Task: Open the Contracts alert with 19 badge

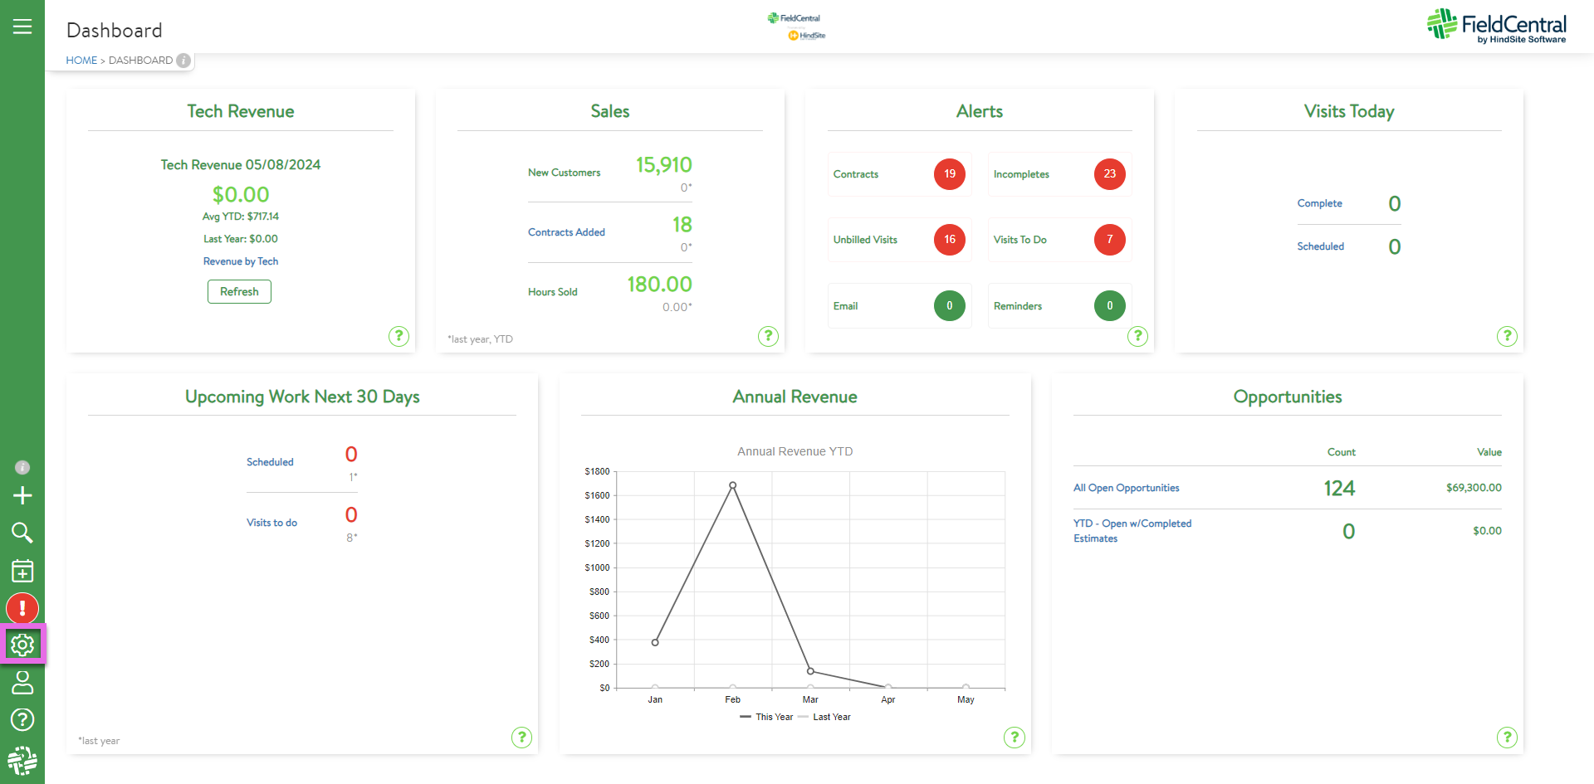Action: 899,174
